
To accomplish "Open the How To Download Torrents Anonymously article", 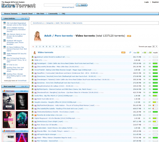I will pyautogui.click(x=16, y=60).
